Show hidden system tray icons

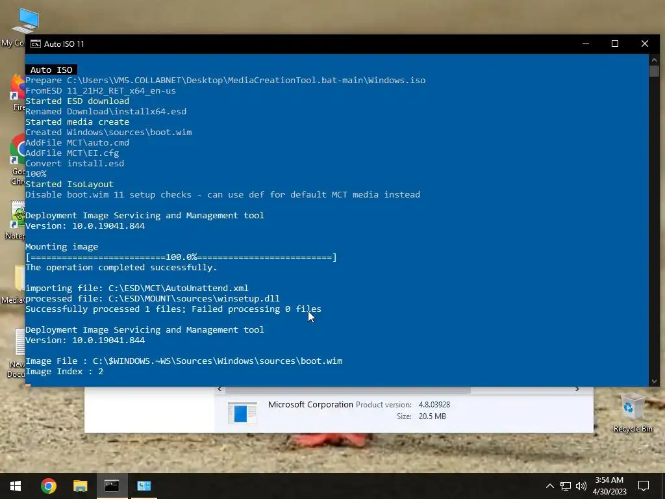[x=549, y=486]
